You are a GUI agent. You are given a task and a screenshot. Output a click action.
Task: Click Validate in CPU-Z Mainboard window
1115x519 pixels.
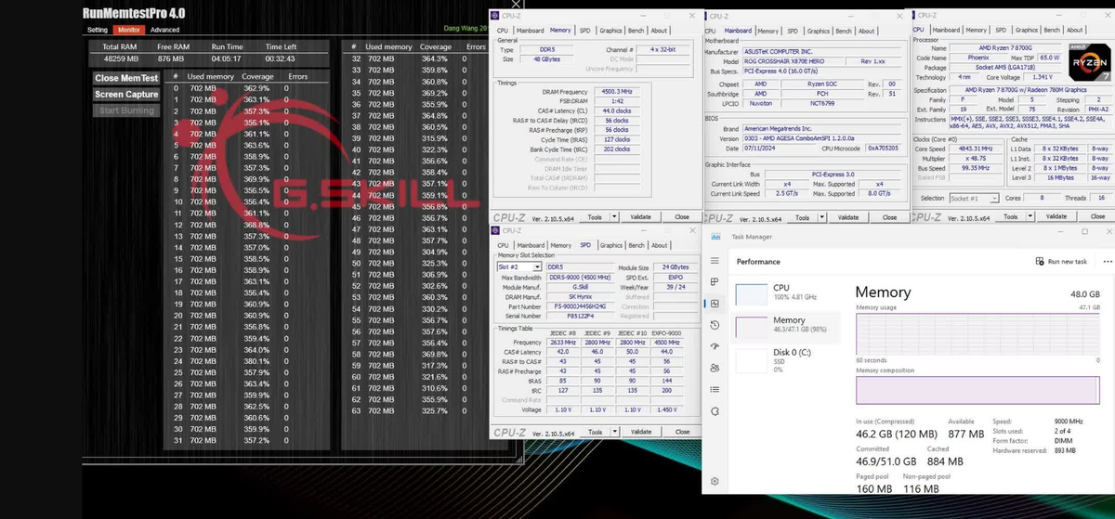849,217
